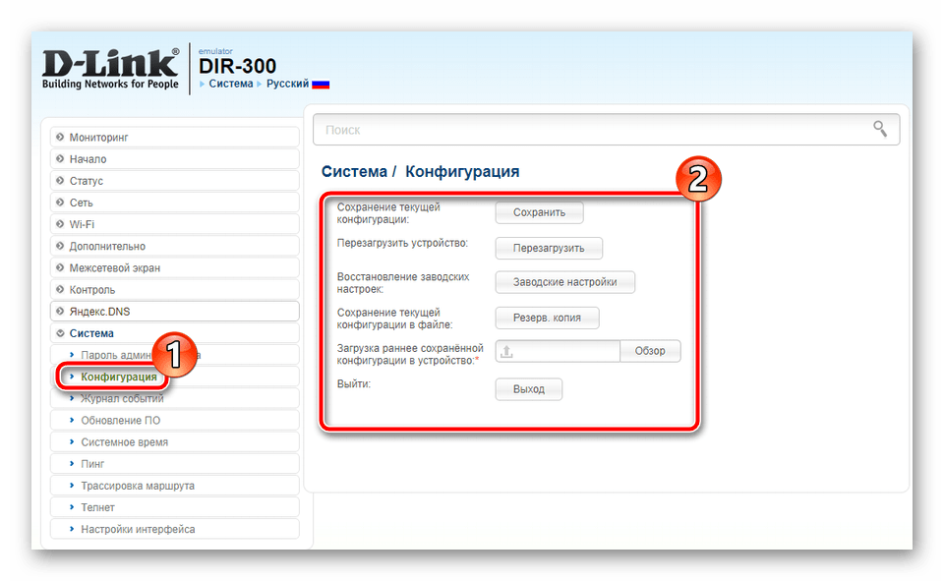Screen dimensions: 944x581
Task: Click the Поиск search field
Action: [x=607, y=130]
